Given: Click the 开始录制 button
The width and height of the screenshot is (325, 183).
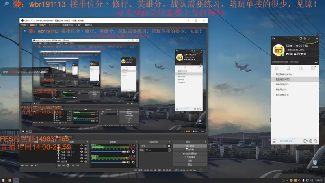Looking at the screenshot, I should [x=190, y=150].
